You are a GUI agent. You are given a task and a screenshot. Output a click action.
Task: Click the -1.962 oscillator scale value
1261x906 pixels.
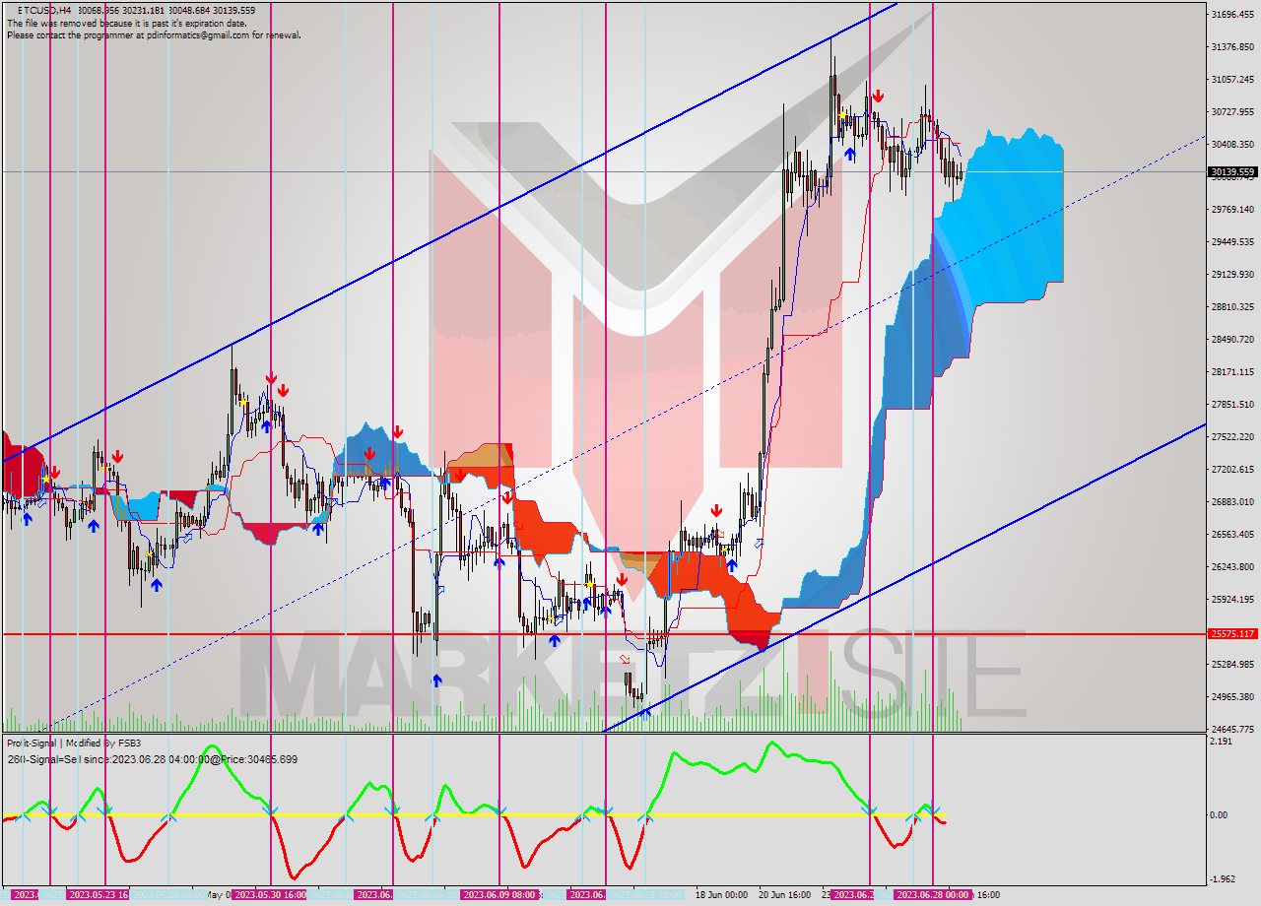tap(1225, 879)
